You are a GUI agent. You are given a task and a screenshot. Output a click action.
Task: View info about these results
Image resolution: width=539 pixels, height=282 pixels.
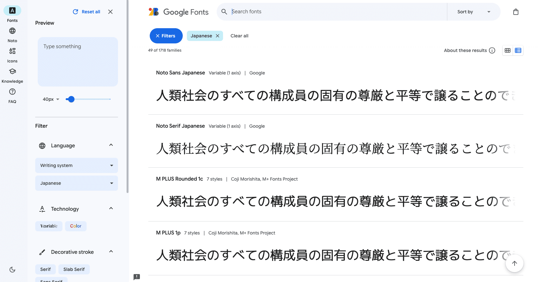492,50
